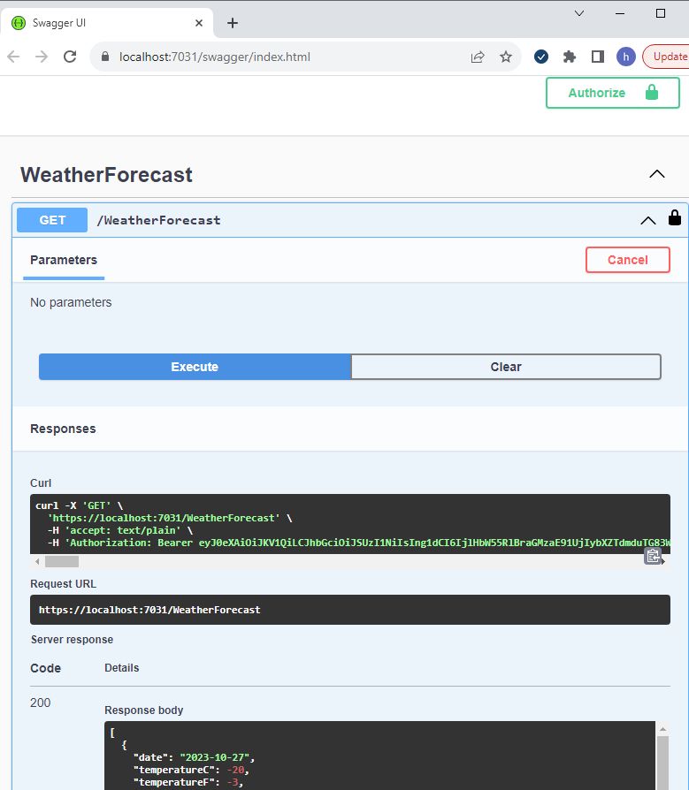Click the Request URL text box
The width and height of the screenshot is (689, 790).
click(x=350, y=610)
